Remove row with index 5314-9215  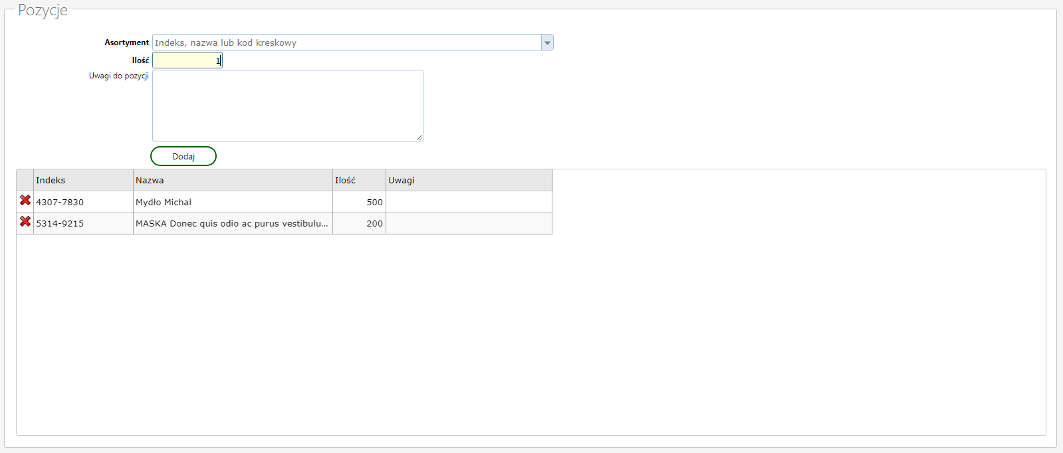tap(25, 221)
